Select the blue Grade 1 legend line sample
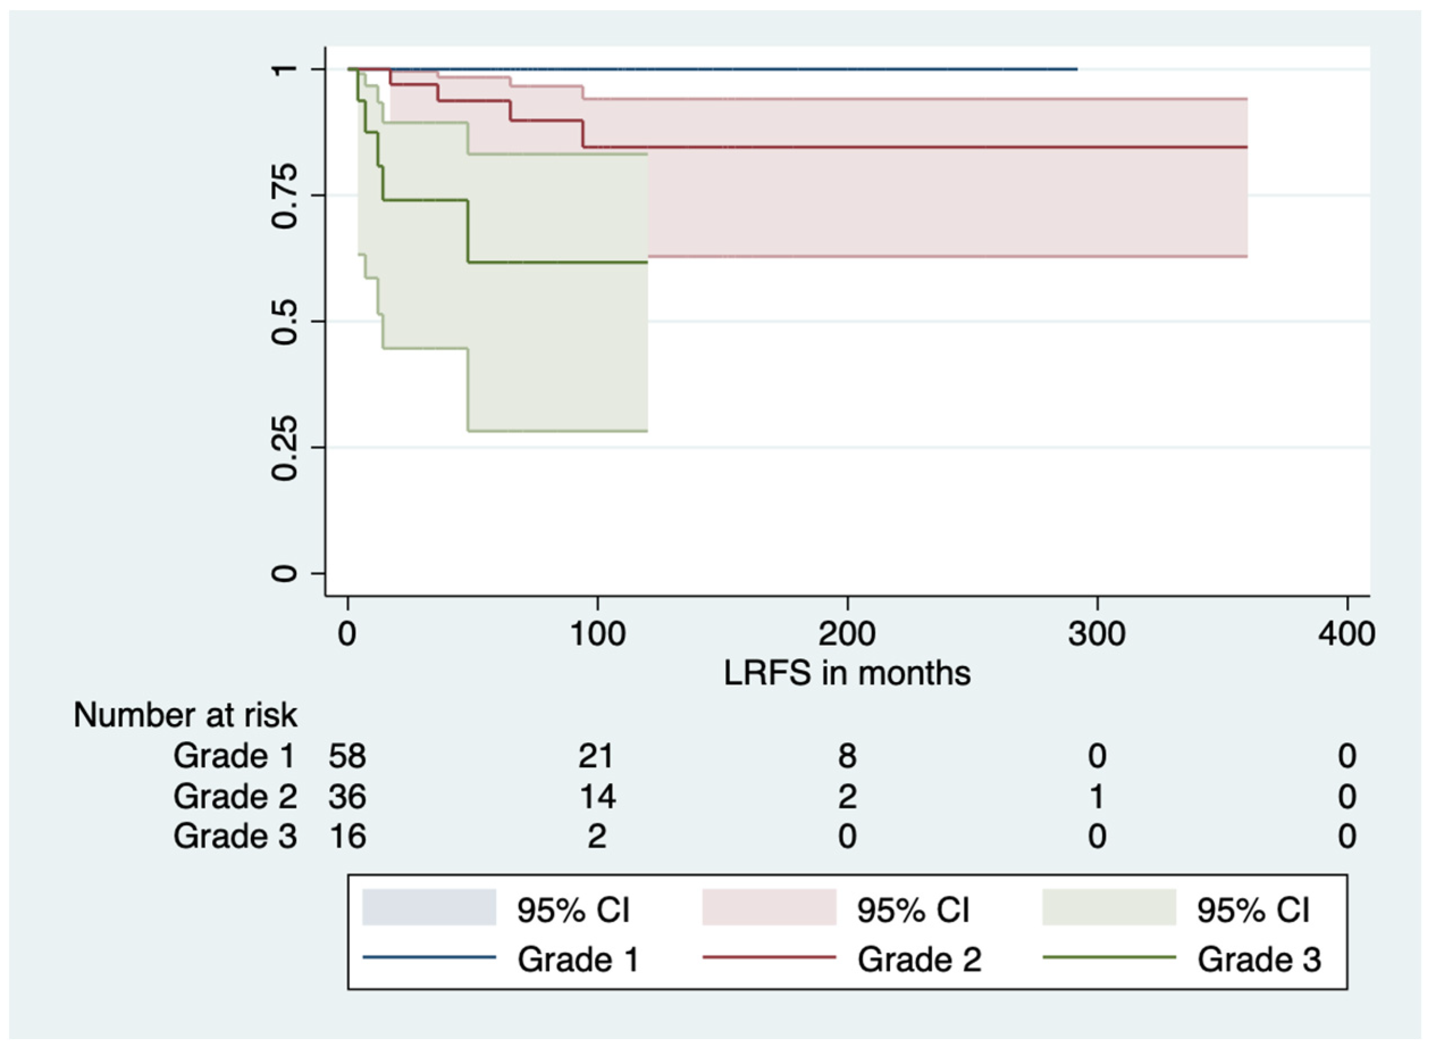Screen dimensions: 1431x1051 [428, 957]
